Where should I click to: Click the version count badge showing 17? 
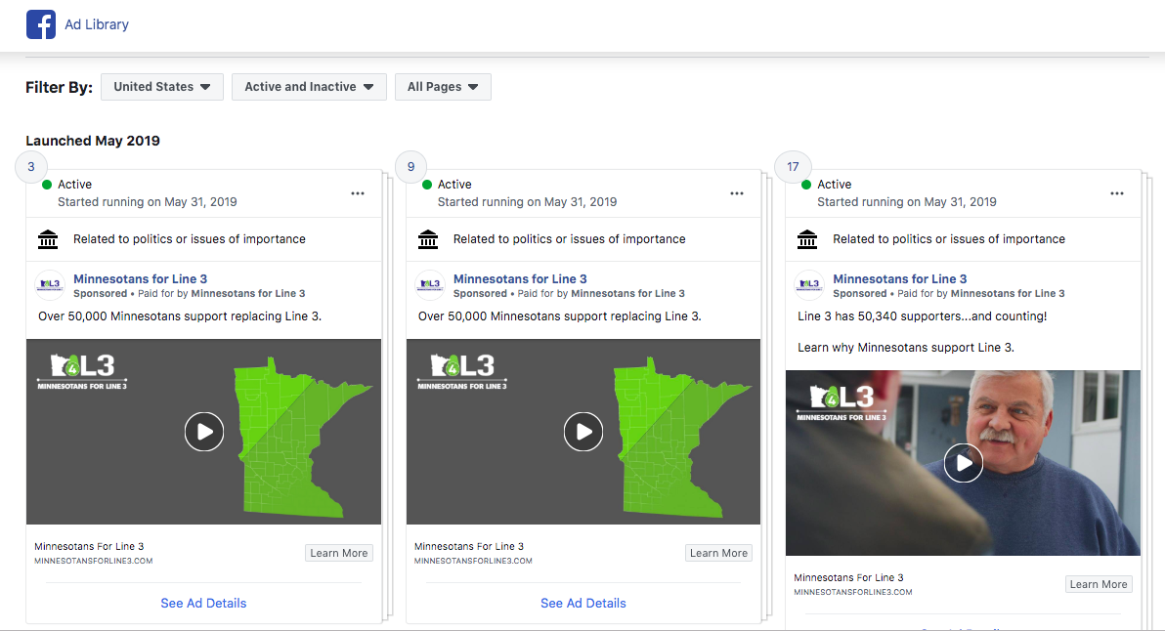point(793,167)
